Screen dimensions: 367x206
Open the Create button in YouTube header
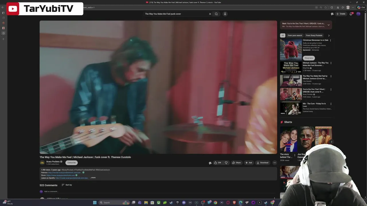pyautogui.click(x=341, y=14)
